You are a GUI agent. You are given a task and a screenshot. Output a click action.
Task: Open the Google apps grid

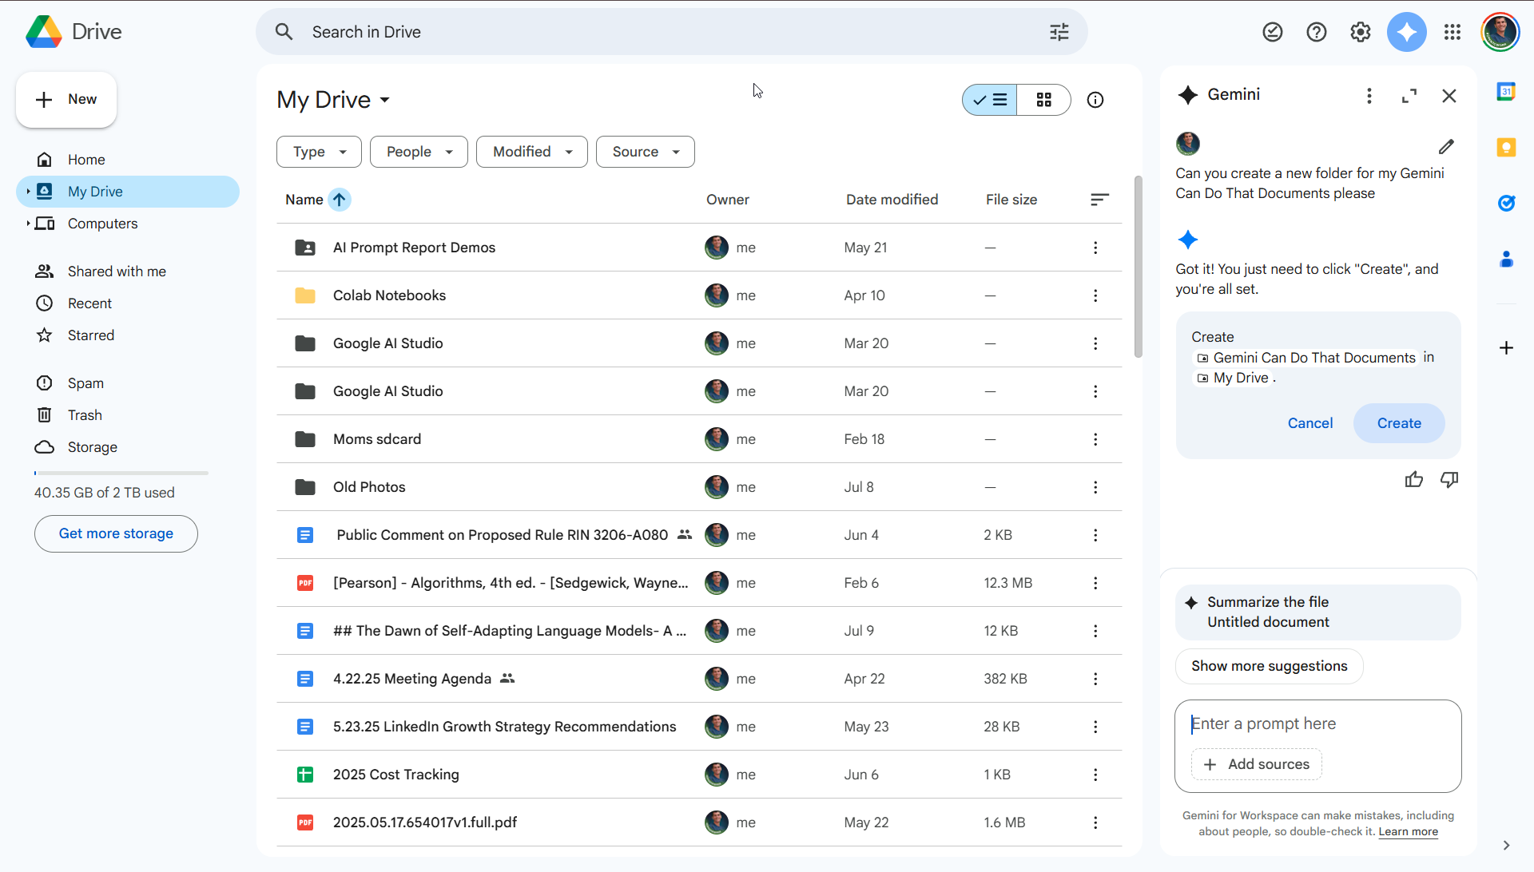[x=1452, y=32]
